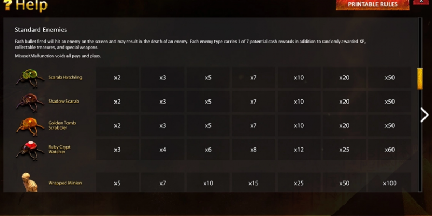Image resolution: width=432 pixels, height=216 pixels.
Task: Go to next help page arrow
Action: (x=424, y=115)
